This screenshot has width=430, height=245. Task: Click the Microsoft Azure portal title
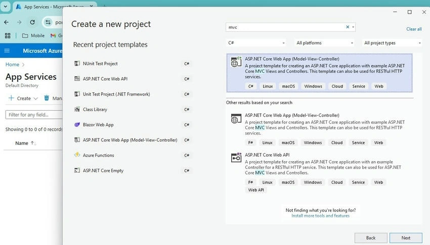42,51
